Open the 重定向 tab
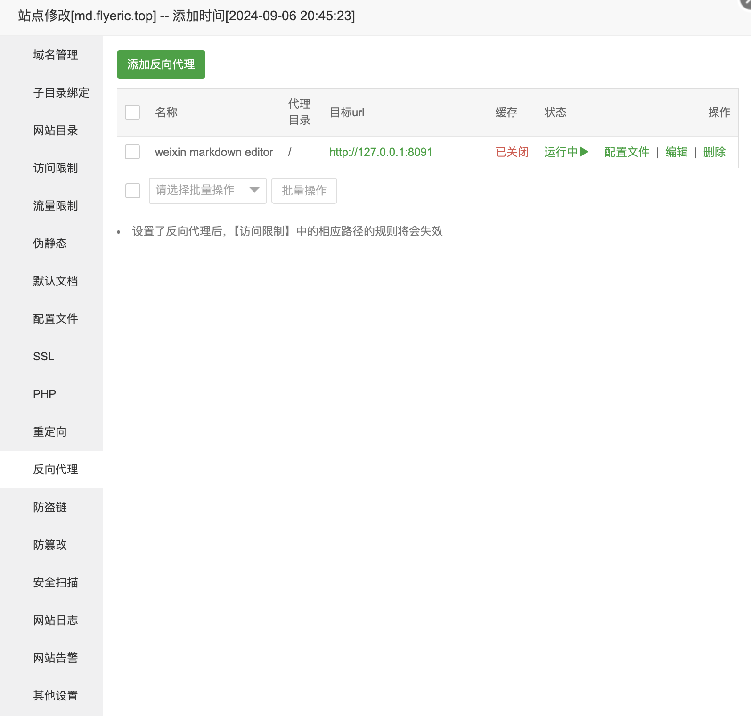751x716 pixels. 51,432
